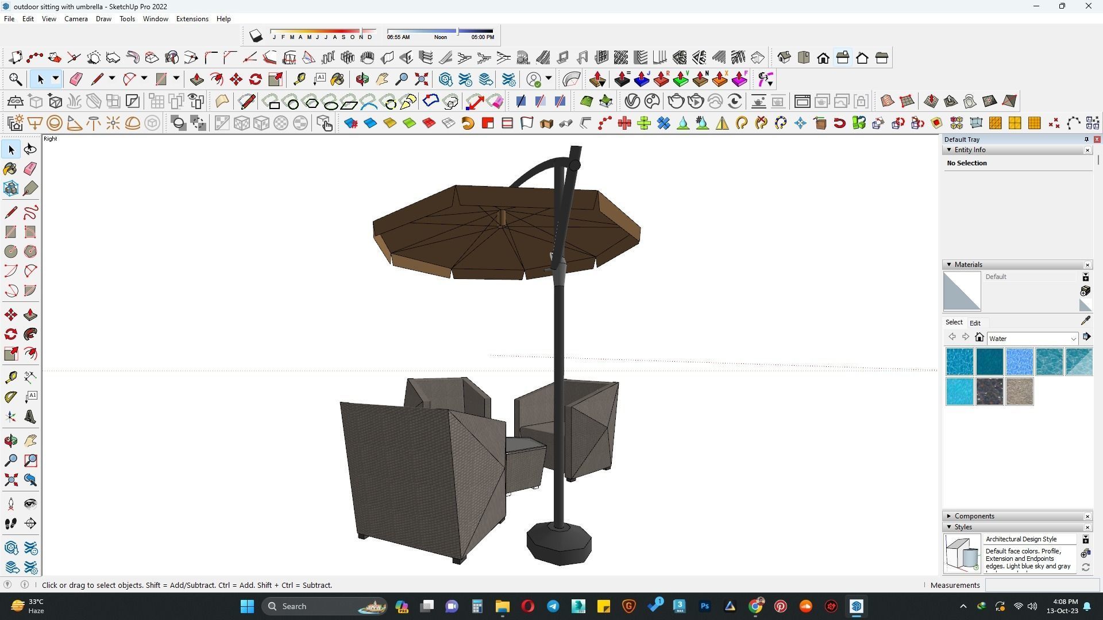Click the In Model home icon
This screenshot has height=620, width=1103.
pos(979,338)
